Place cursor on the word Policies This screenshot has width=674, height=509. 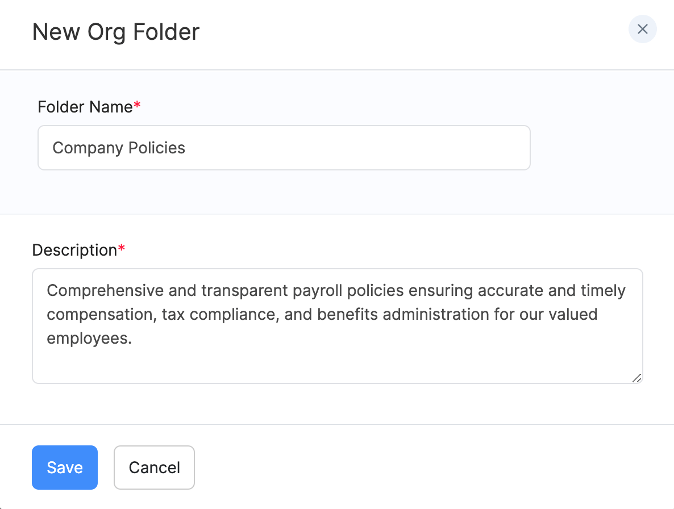coord(157,148)
